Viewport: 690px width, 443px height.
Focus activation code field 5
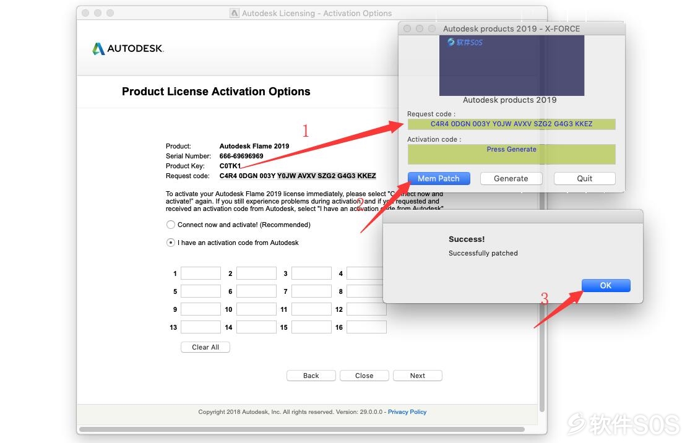201,291
